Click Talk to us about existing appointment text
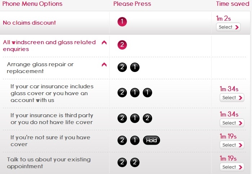This screenshot has width=252, height=174. (49, 163)
